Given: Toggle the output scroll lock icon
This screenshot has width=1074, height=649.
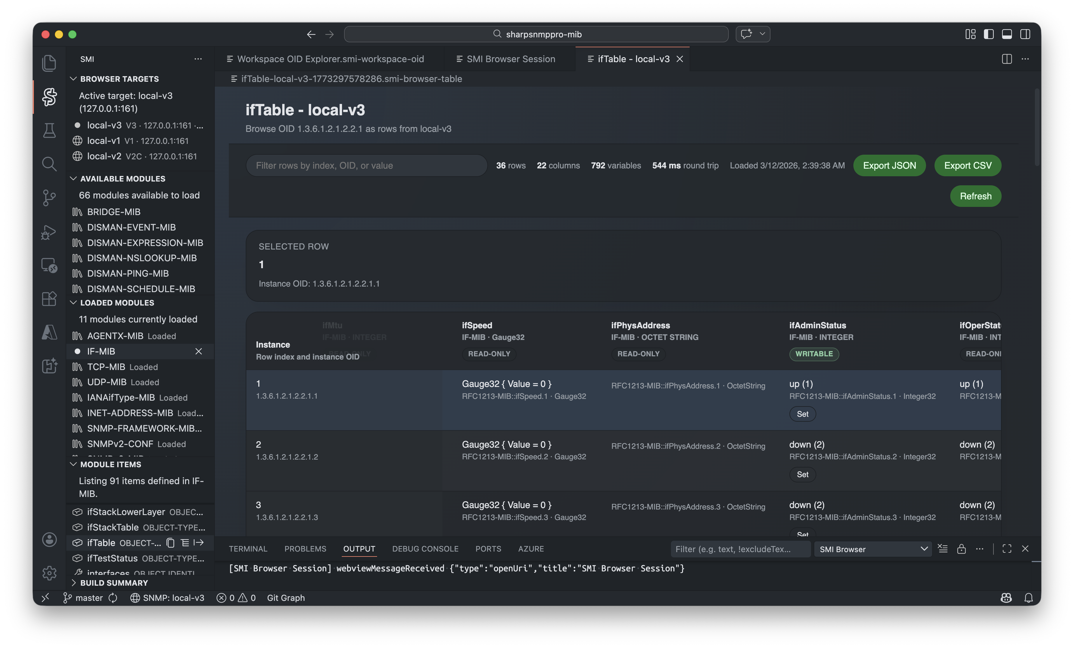Looking at the screenshot, I should click(x=962, y=549).
